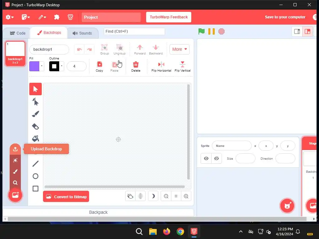The image size is (319, 239).
Task: Show sprite with eye icon
Action: pyautogui.click(x=206, y=158)
